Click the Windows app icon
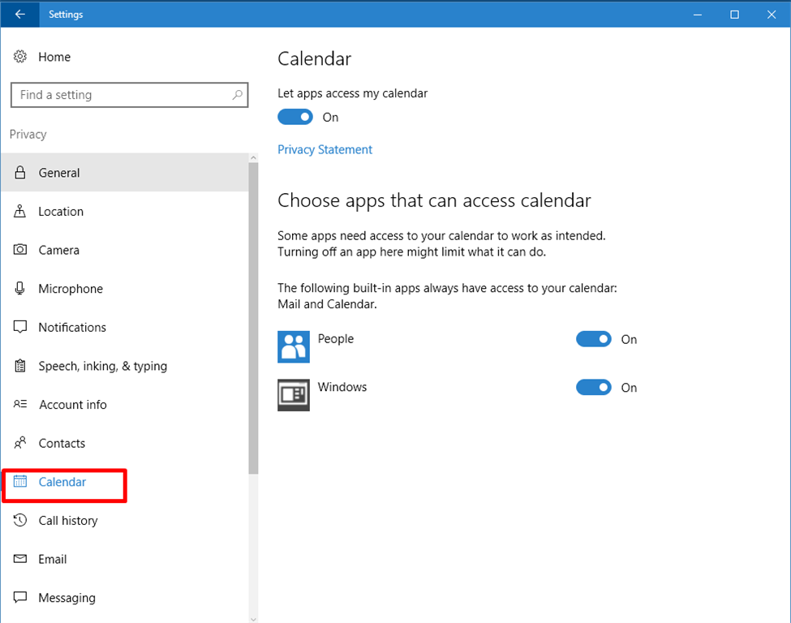This screenshot has height=623, width=791. click(293, 395)
